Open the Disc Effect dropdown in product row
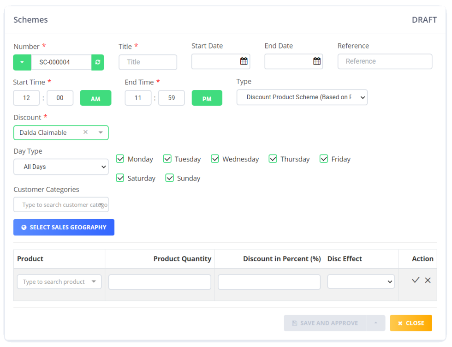Image resolution: width=452 pixels, height=347 pixels. [361, 281]
